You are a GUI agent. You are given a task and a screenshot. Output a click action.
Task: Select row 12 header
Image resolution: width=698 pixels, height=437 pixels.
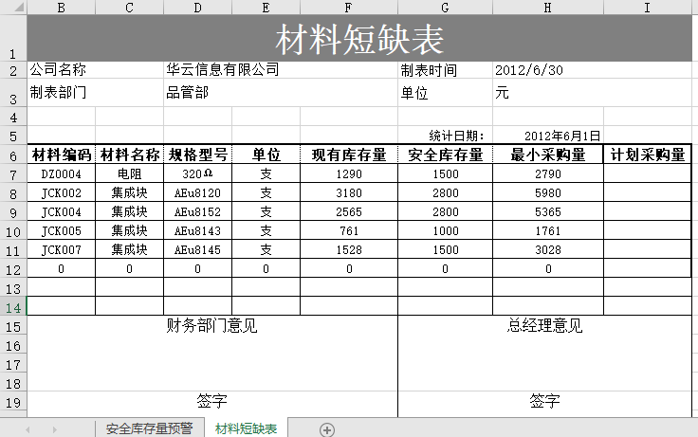coord(13,268)
